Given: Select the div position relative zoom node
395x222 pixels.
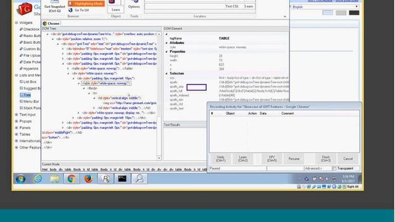Looking at the screenshot, I should click(81, 39).
